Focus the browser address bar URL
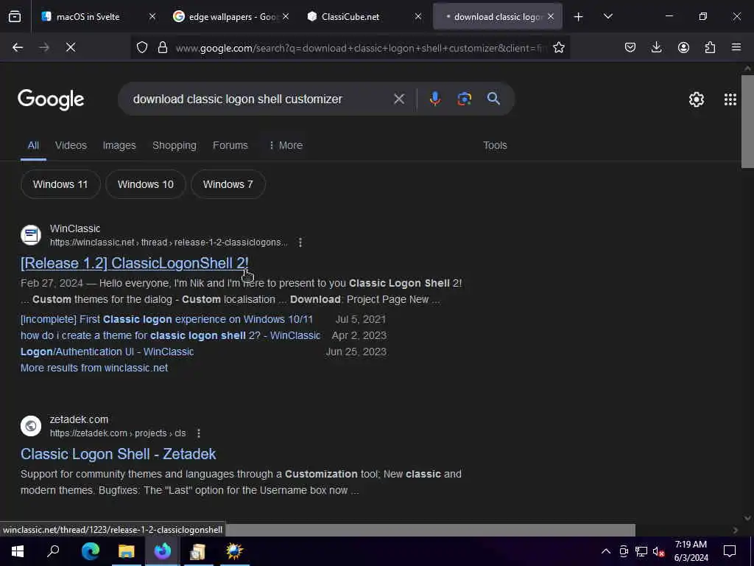Viewport: 754px width, 566px height. [x=361, y=48]
